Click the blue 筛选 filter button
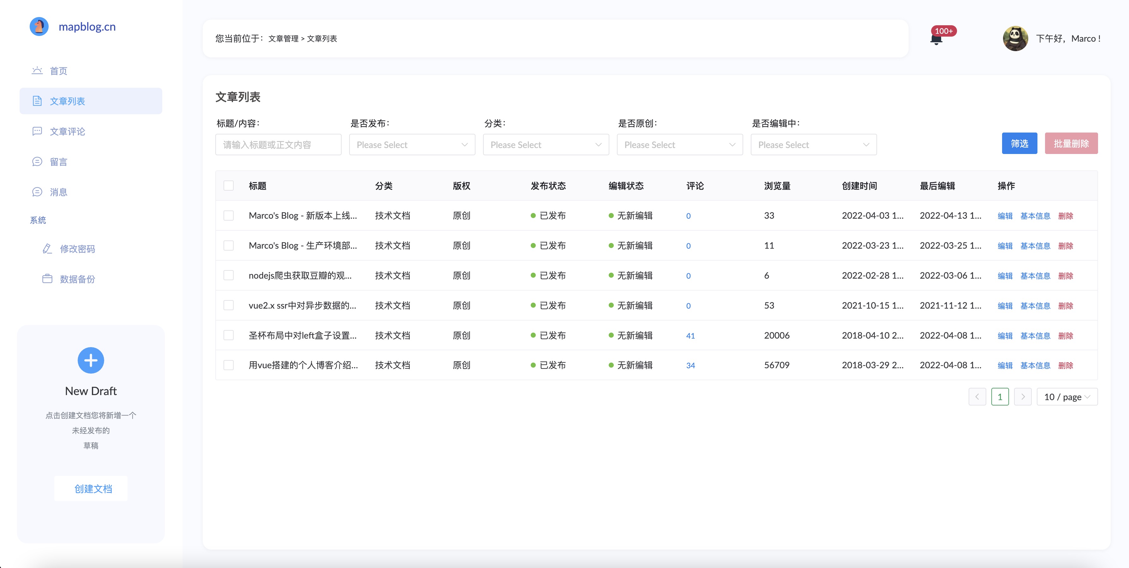The height and width of the screenshot is (568, 1129). (x=1019, y=143)
